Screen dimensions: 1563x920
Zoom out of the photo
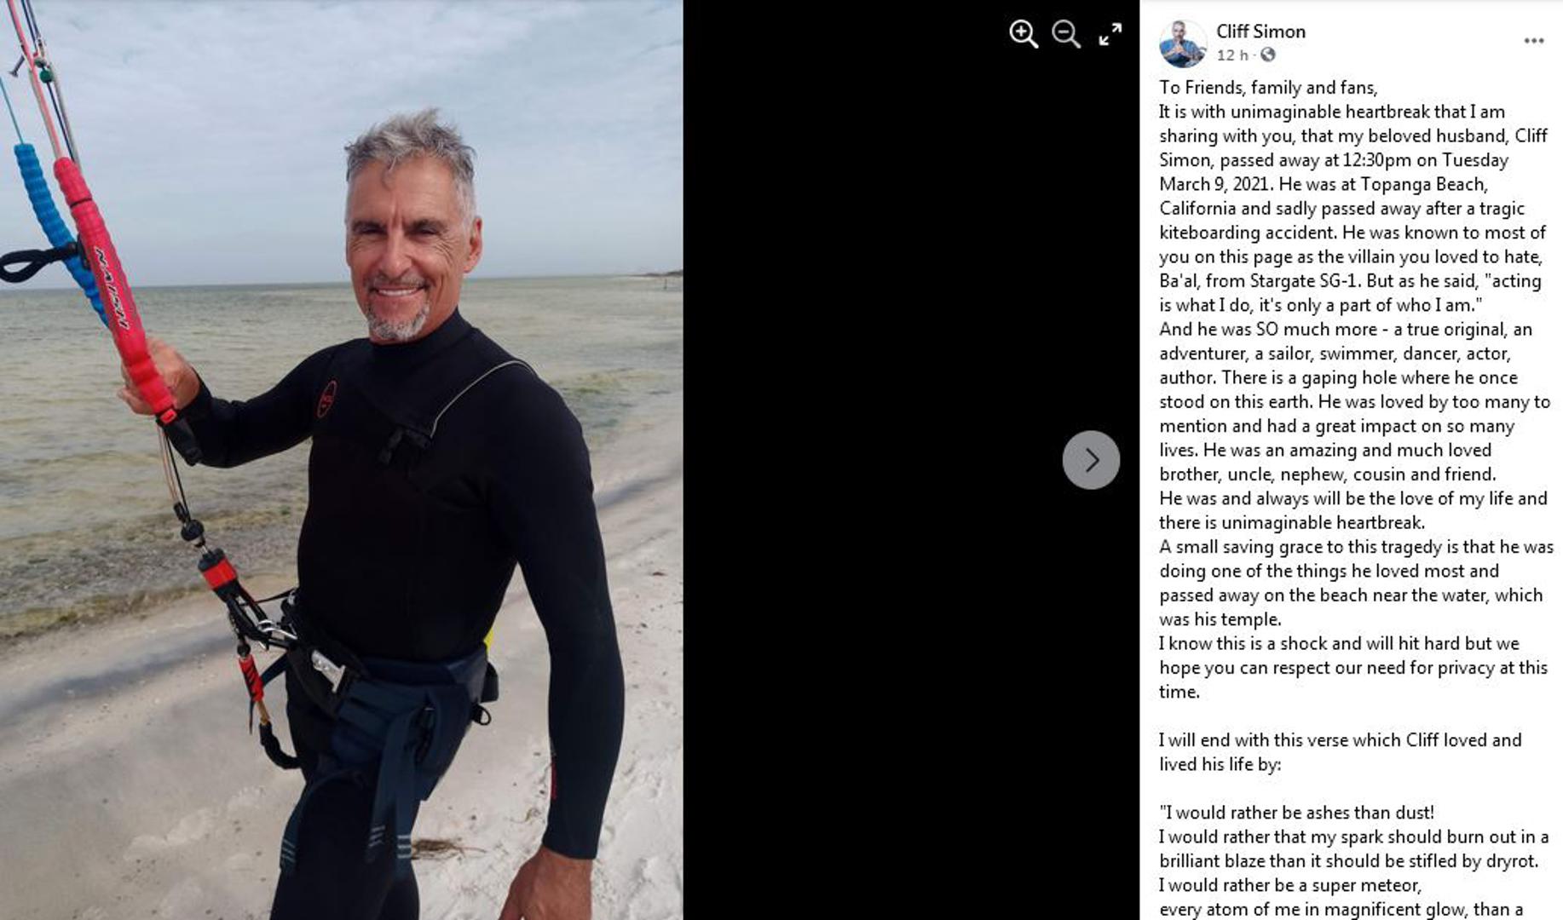point(1066,34)
